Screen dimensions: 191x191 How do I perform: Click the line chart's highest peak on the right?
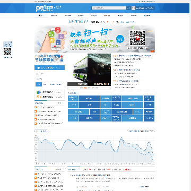point(121,138)
